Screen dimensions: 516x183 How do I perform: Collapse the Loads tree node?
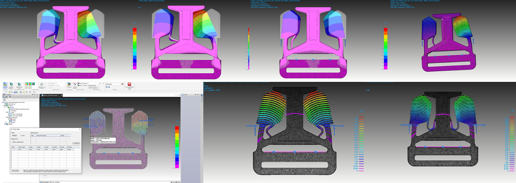(6, 112)
